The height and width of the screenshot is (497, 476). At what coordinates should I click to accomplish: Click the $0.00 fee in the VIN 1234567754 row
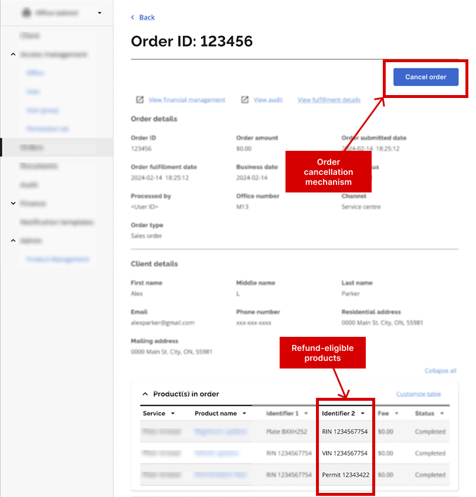point(385,453)
